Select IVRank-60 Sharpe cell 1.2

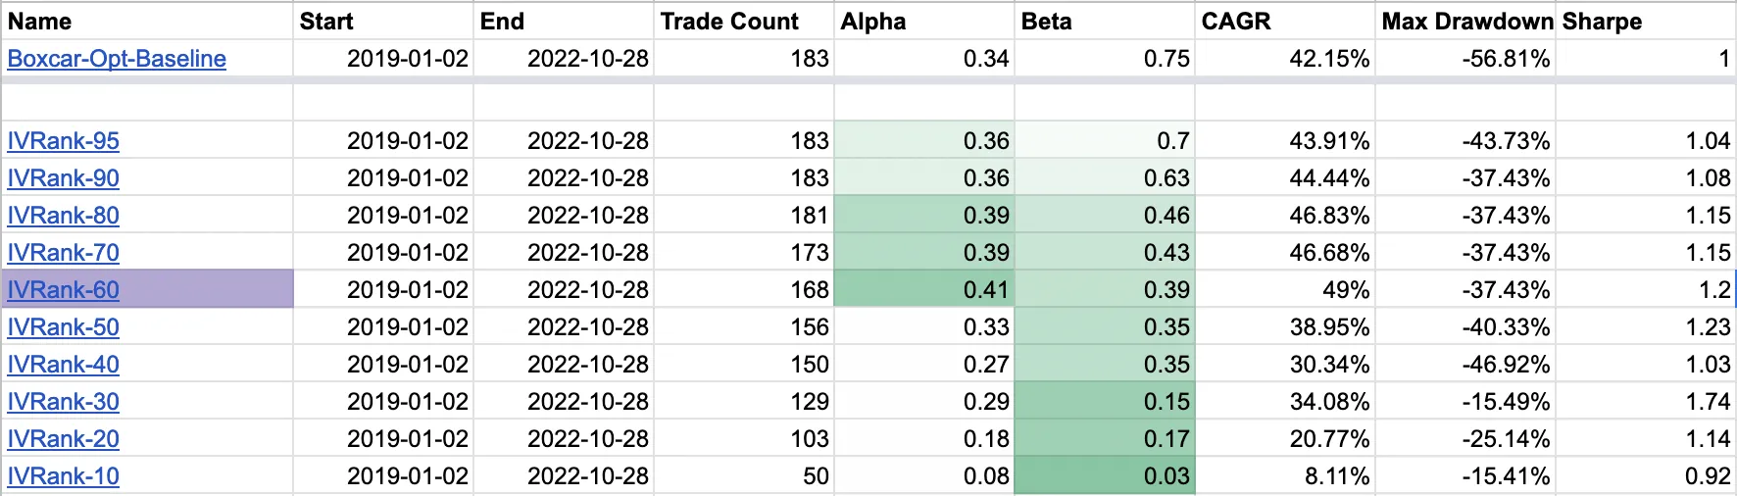tap(1646, 290)
